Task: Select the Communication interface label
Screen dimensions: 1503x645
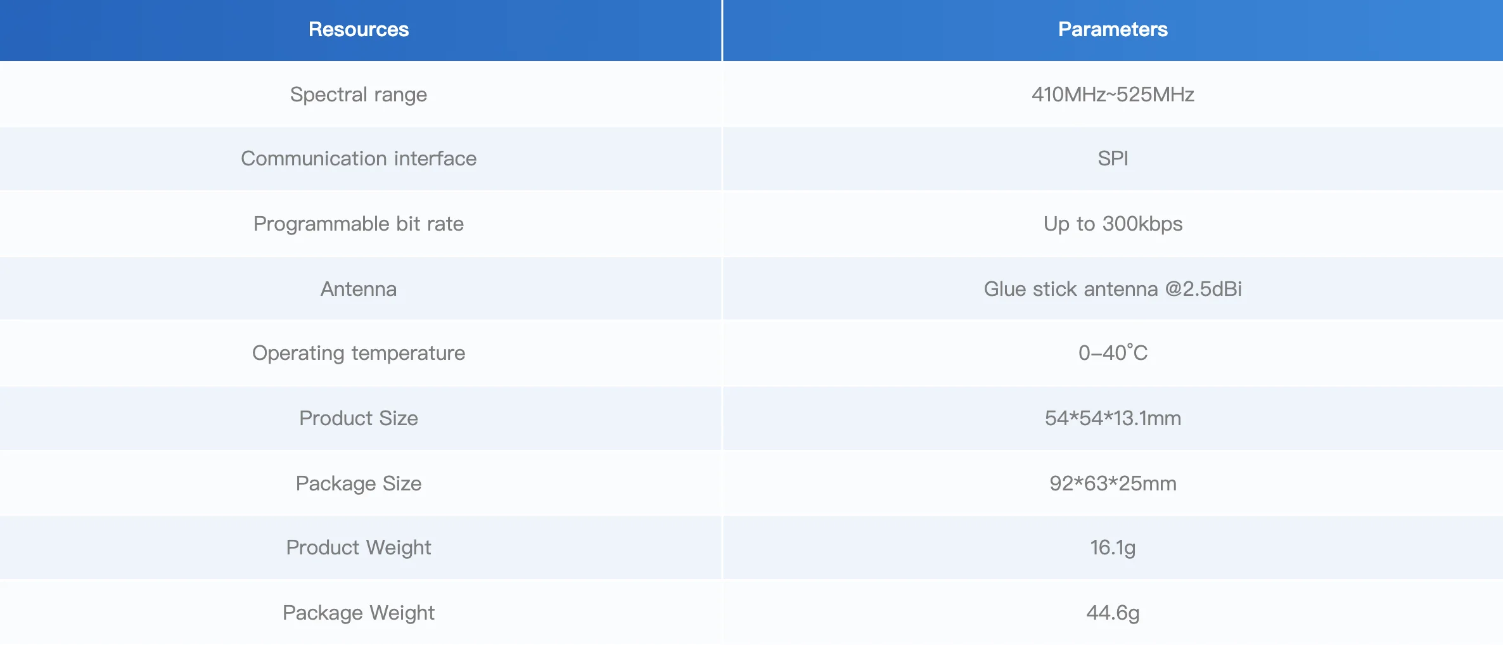Action: 359,158
